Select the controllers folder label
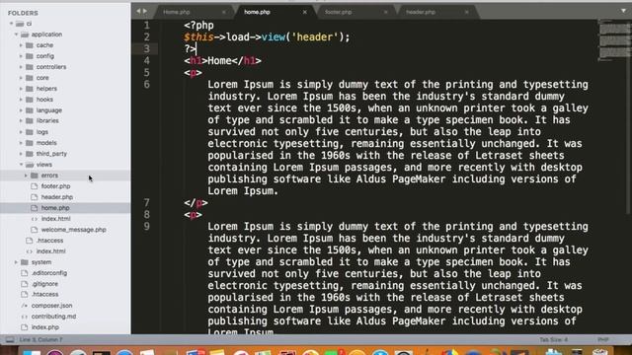The height and width of the screenshot is (355, 632). 51,67
